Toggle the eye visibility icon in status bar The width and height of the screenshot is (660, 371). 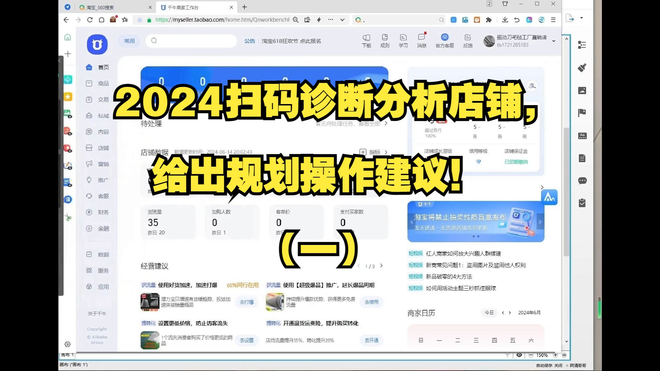(519, 355)
